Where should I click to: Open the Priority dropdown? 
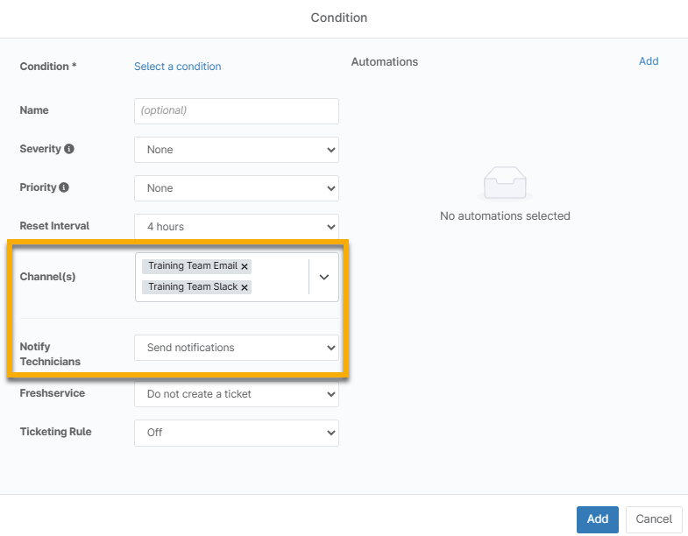(x=236, y=188)
